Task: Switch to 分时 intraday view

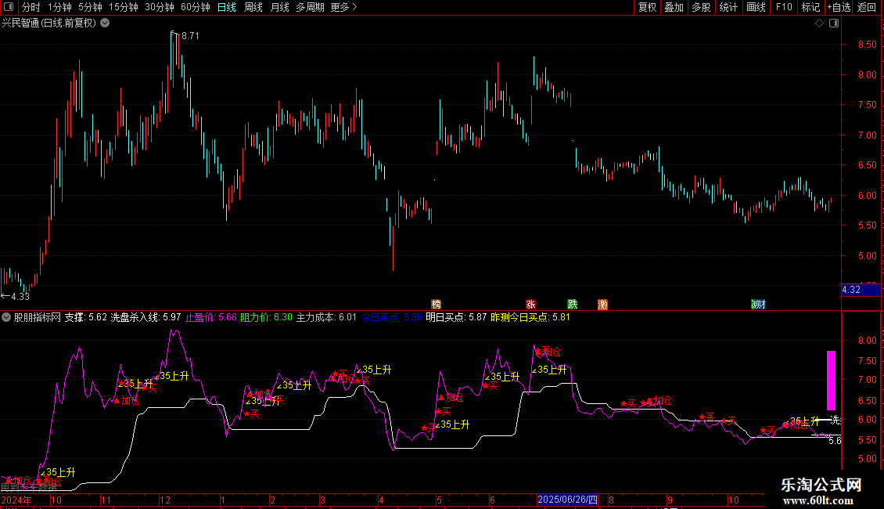Action: pyautogui.click(x=31, y=7)
